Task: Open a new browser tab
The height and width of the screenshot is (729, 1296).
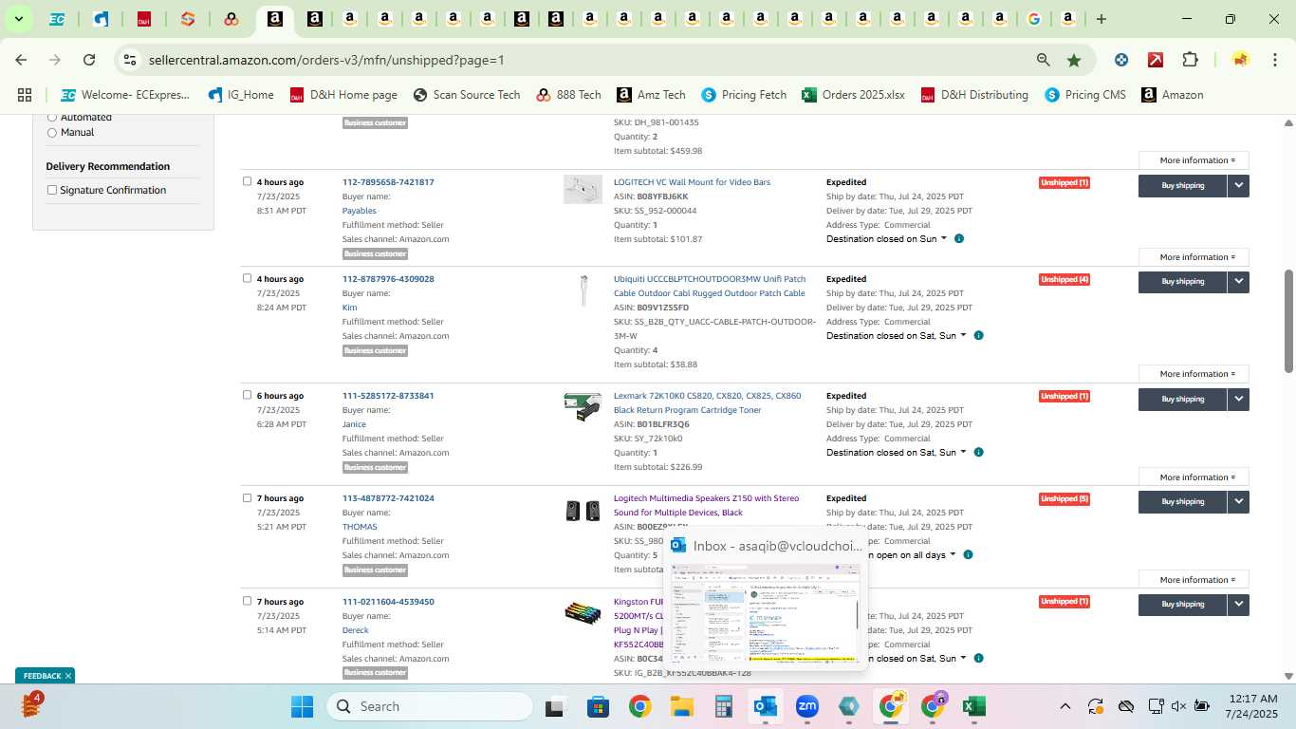Action: (x=1102, y=19)
